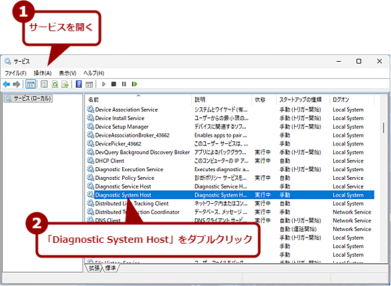Click the Export List toolbar icon

65,84
